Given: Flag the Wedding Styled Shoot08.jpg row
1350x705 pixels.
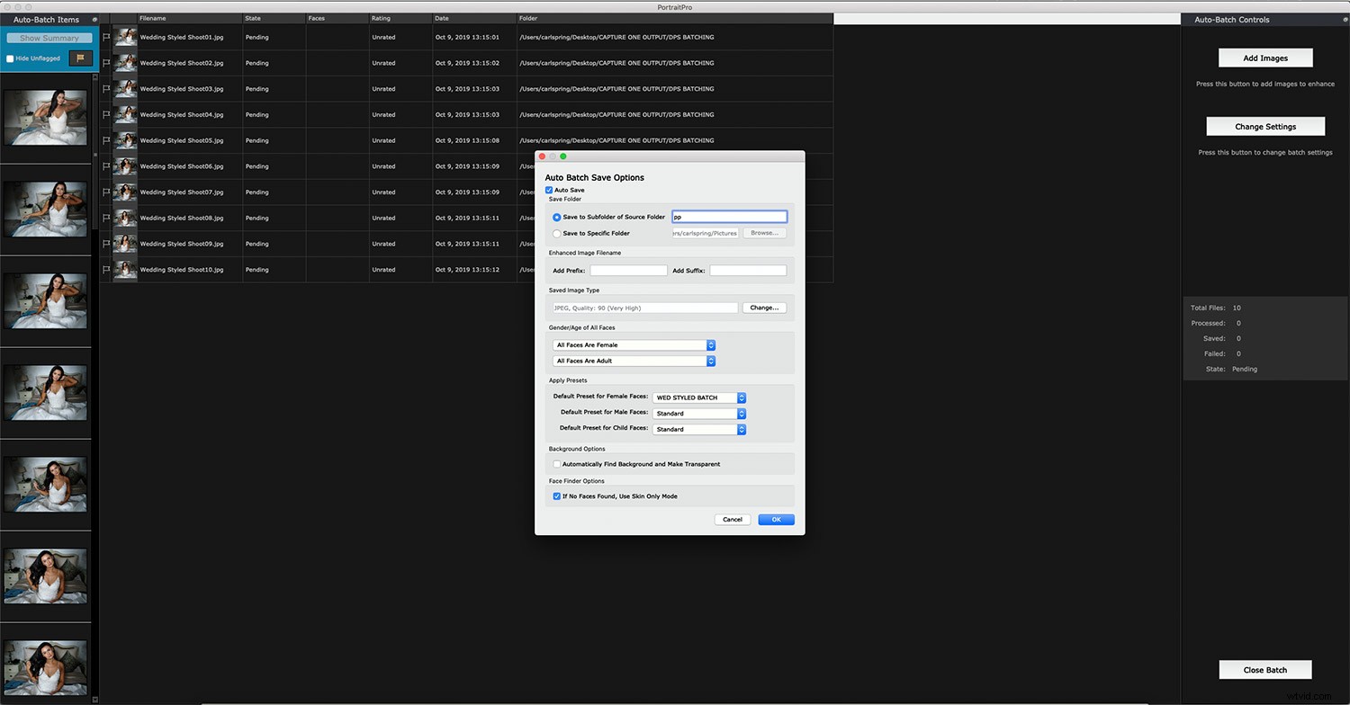Looking at the screenshot, I should tap(106, 218).
